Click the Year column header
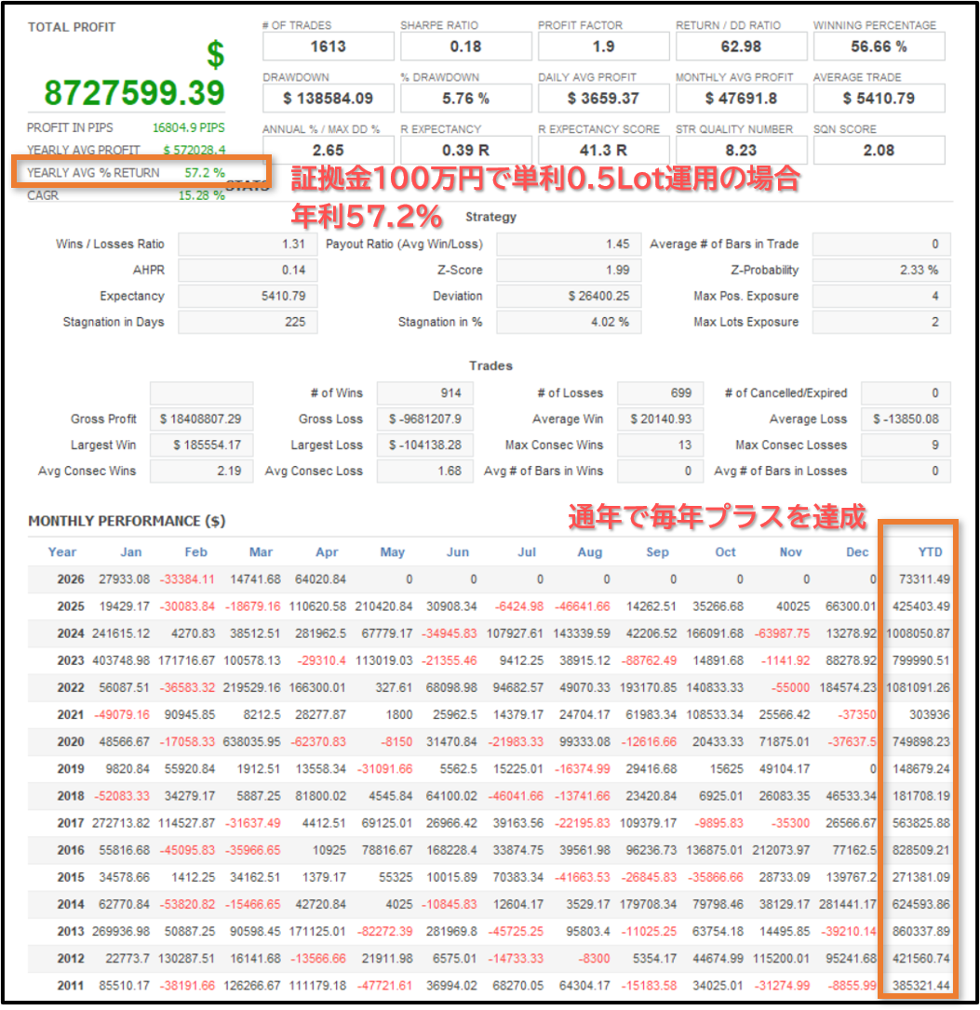The width and height of the screenshot is (980, 1010). 62,552
